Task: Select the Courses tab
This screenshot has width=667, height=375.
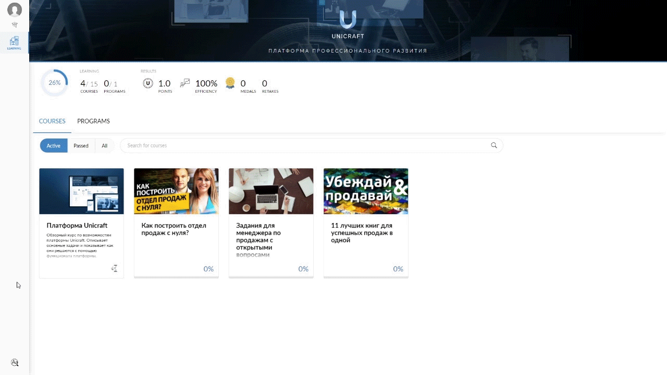Action: tap(52, 121)
